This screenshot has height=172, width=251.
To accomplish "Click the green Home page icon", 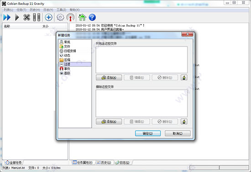I will point(82,17).
